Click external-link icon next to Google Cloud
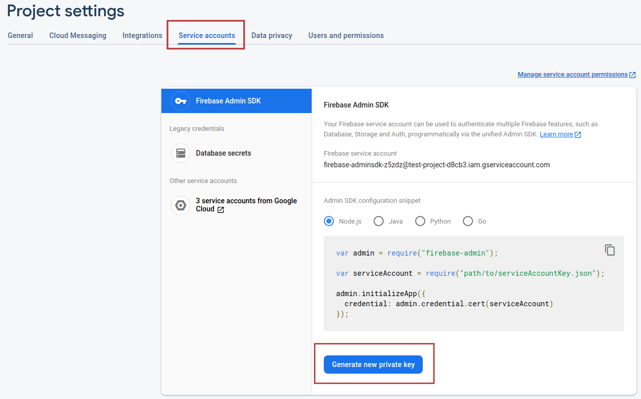 [x=220, y=209]
